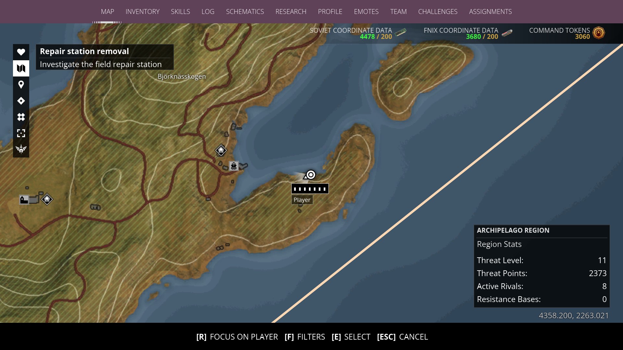The image size is (623, 350).
Task: Click the boat harbor icon on the shore
Action: tap(234, 166)
